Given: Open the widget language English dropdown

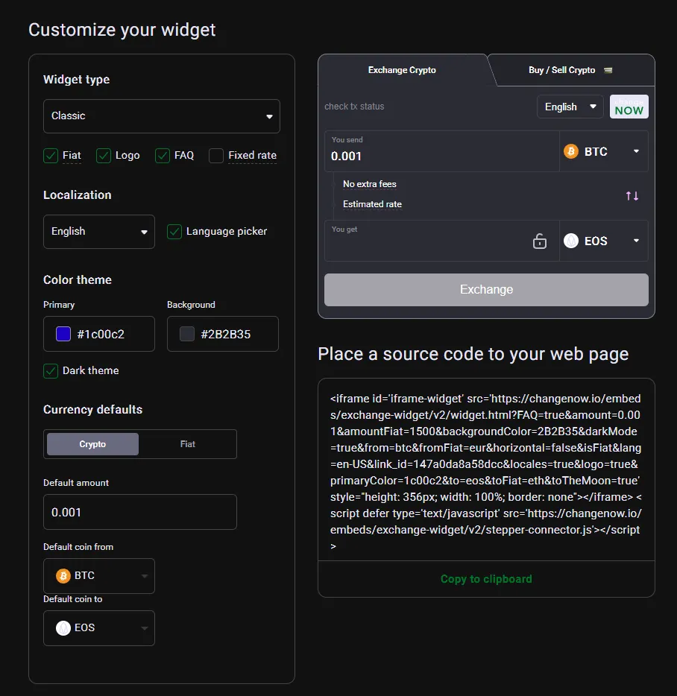Looking at the screenshot, I should click(x=570, y=107).
